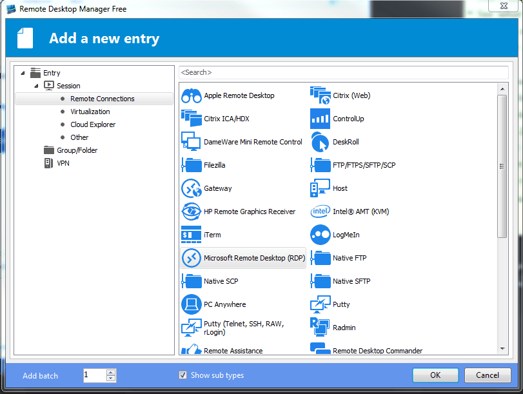Select the FTP/FTPS/SFTP/SCP folder icon

coord(321,165)
